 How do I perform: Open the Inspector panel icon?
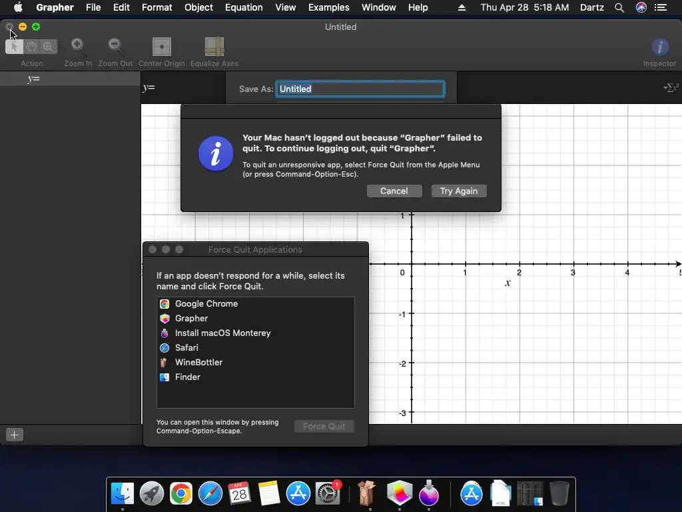click(x=660, y=47)
